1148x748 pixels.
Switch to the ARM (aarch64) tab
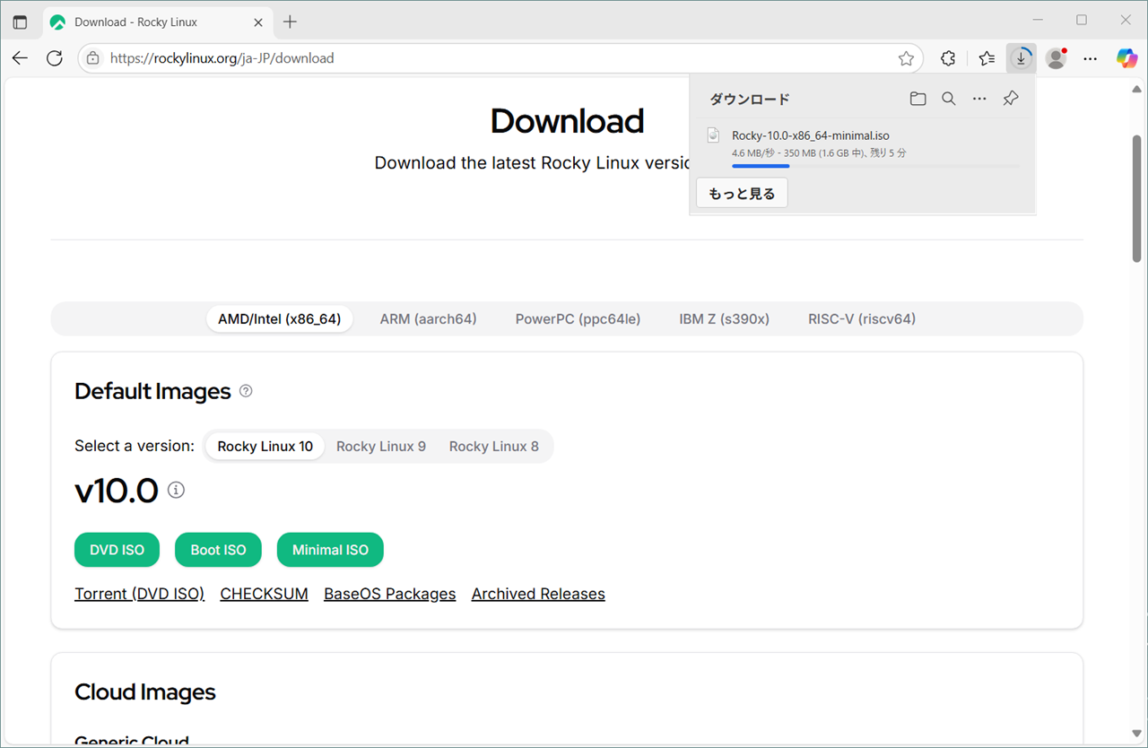(x=428, y=319)
